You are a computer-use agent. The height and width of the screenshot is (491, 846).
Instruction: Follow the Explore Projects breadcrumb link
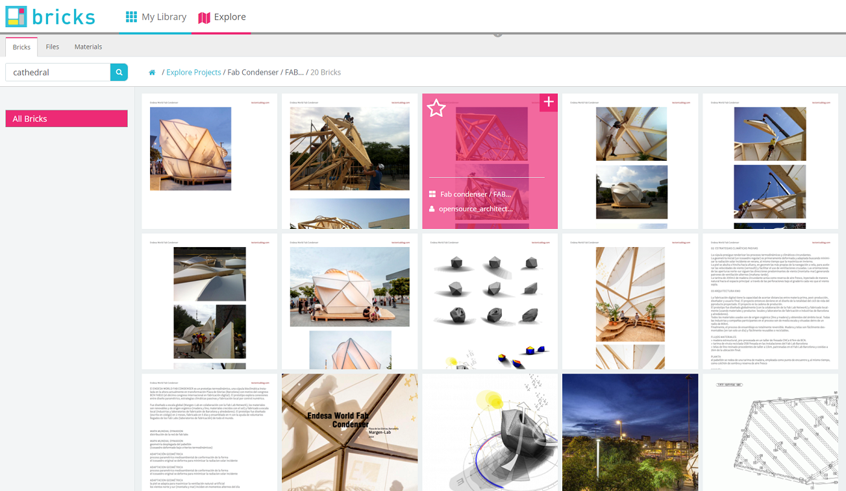193,73
